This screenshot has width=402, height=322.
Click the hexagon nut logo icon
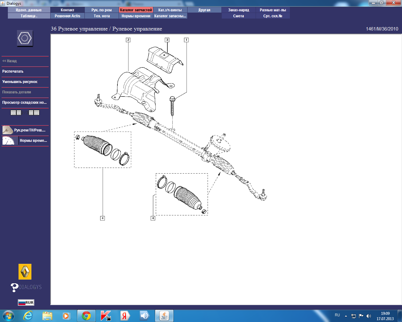tap(25, 38)
